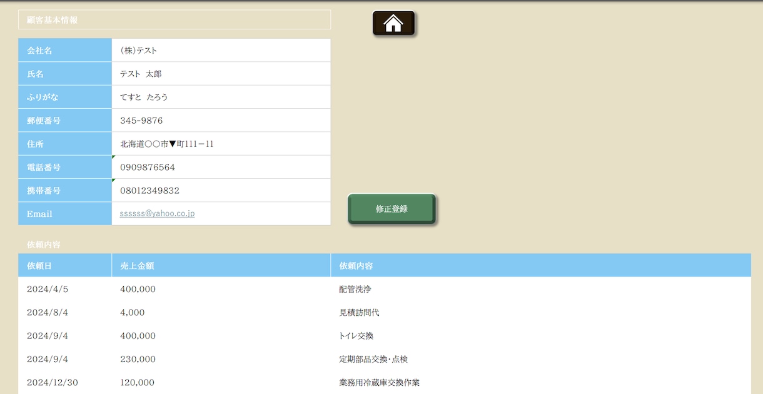763x394 pixels.
Task: Select the address field 北海道〇〇市▼町111-11
Action: point(221,144)
